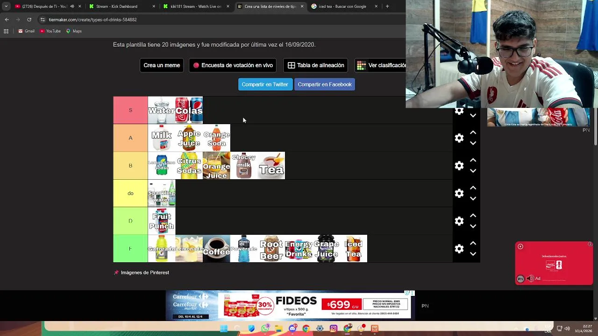Open WhatsApp from the taskbar
This screenshot has width=598, height=336.
[265, 329]
